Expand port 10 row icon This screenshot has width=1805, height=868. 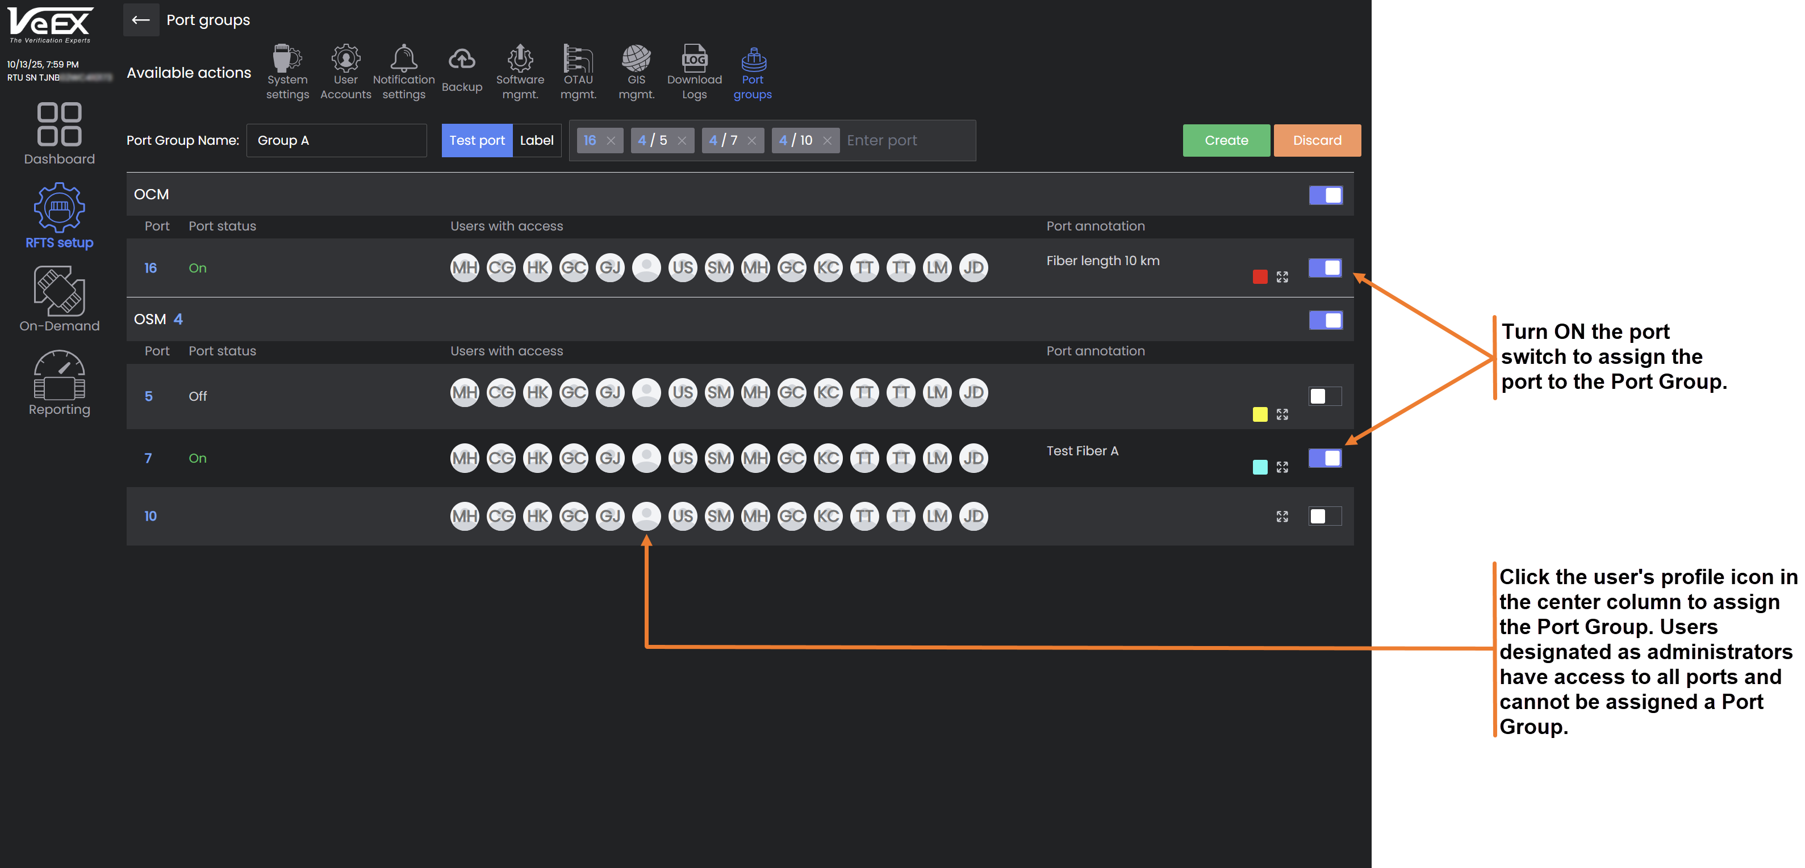(x=1281, y=517)
